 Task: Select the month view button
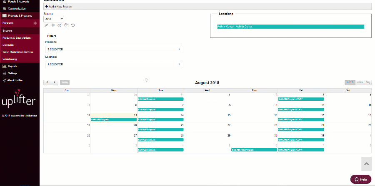350,82
